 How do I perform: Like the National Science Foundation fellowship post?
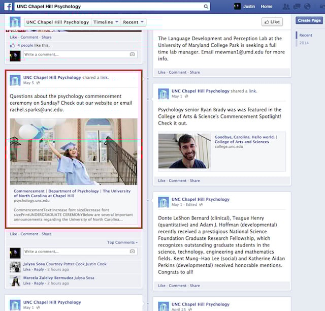(161, 286)
